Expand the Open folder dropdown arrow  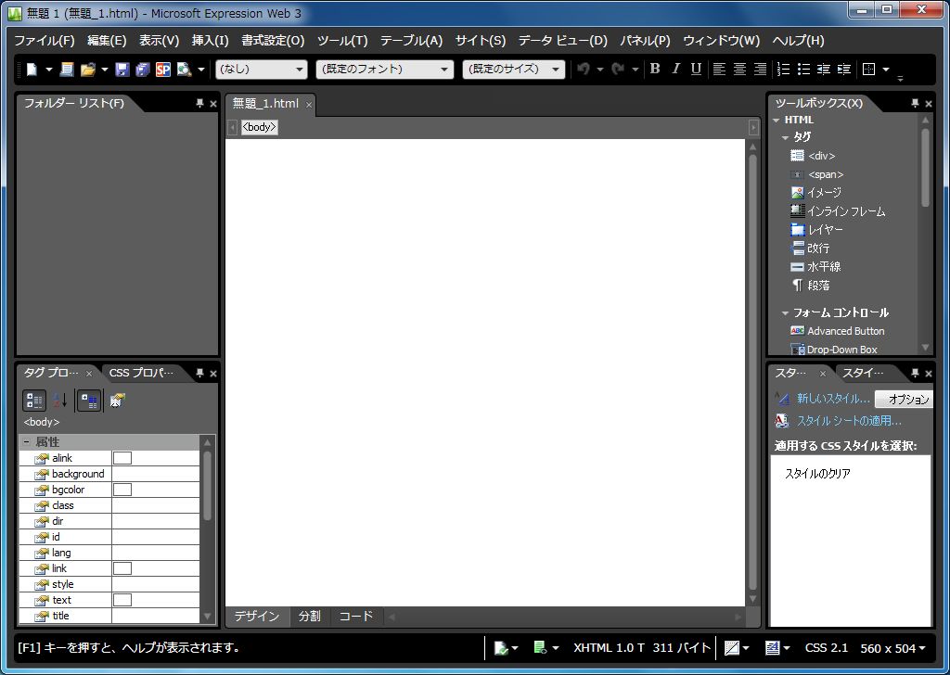click(104, 69)
